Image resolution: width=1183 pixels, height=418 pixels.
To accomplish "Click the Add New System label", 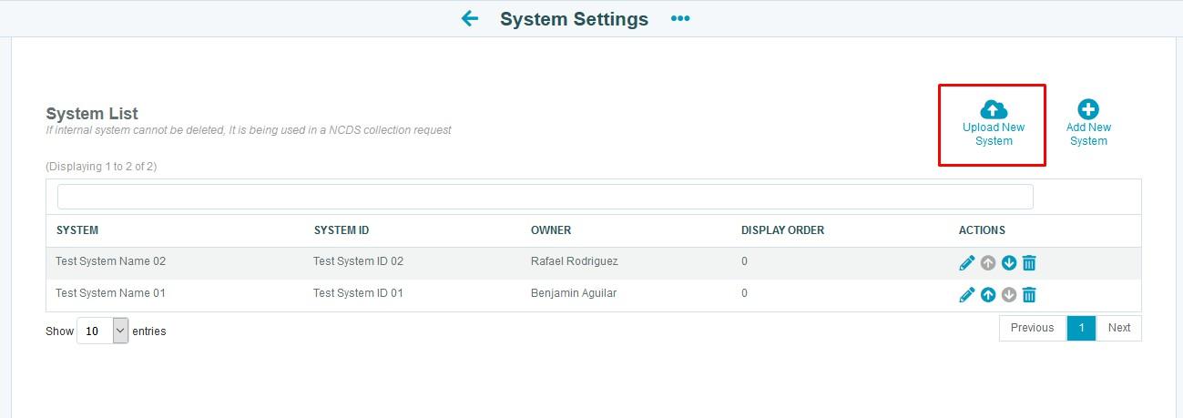I will [1088, 134].
